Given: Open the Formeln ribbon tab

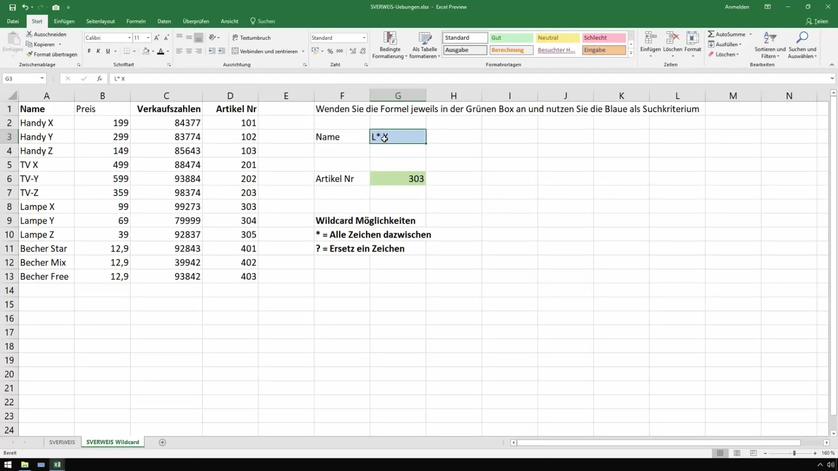Looking at the screenshot, I should click(136, 21).
